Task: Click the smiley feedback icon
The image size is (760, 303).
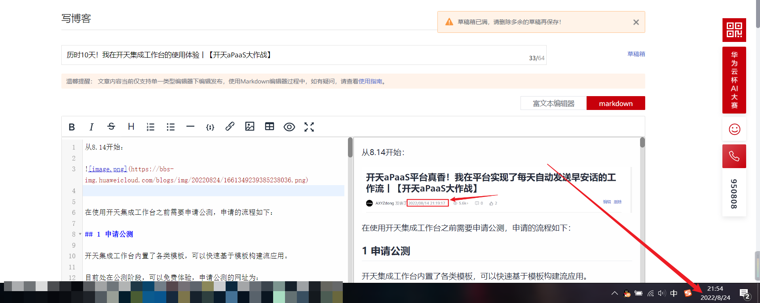Action: (x=734, y=129)
